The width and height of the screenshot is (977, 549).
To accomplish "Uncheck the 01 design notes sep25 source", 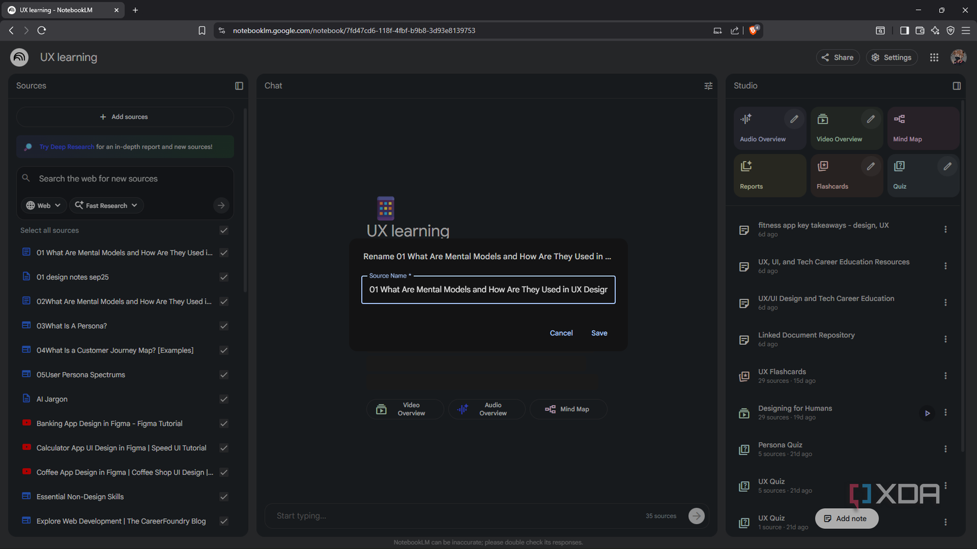I will [x=224, y=277].
